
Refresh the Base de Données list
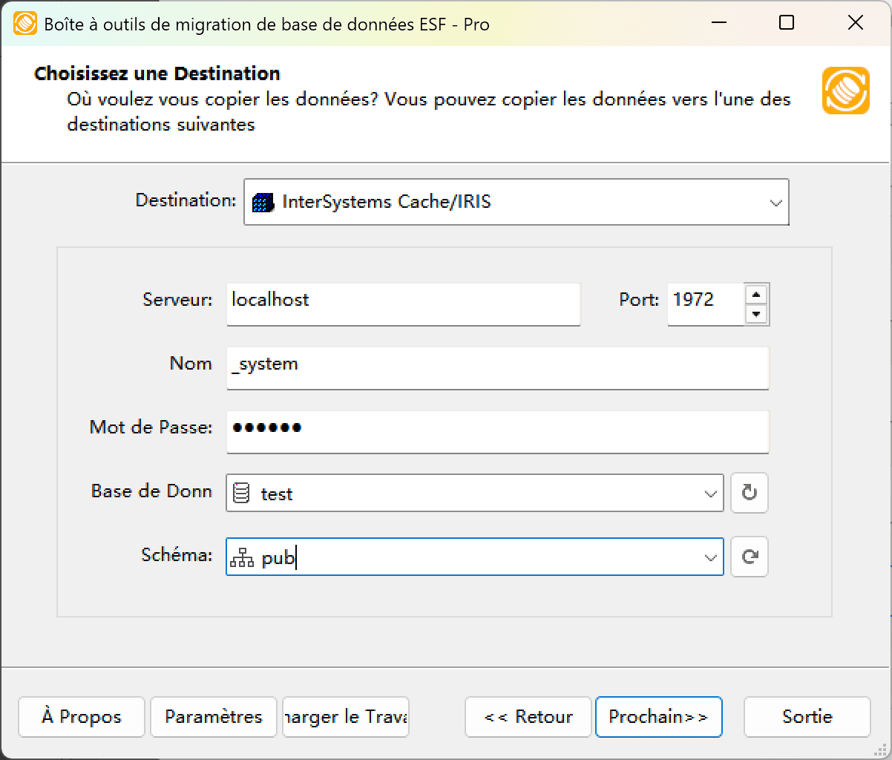pos(749,493)
